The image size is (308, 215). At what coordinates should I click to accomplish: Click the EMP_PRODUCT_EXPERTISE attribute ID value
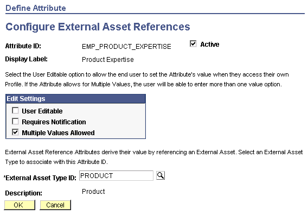coord(126,47)
